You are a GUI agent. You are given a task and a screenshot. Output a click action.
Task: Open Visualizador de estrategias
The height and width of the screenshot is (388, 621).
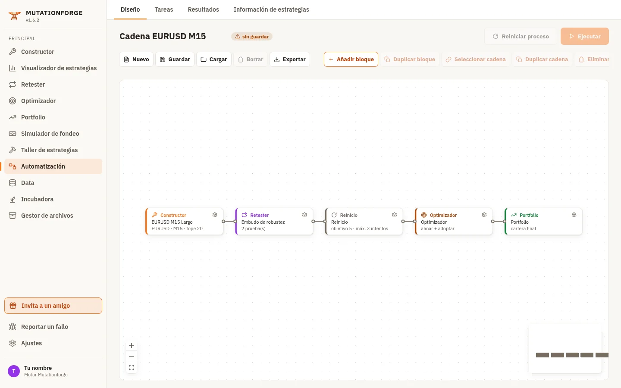[53, 68]
